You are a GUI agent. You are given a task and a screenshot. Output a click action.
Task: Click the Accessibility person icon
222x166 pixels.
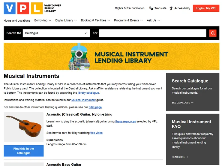pyautogui.click(x=171, y=8)
